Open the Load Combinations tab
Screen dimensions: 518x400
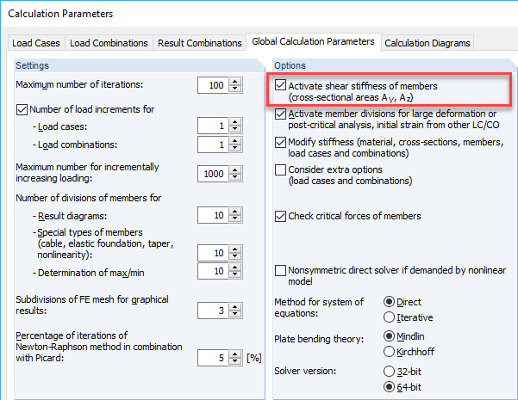109,43
